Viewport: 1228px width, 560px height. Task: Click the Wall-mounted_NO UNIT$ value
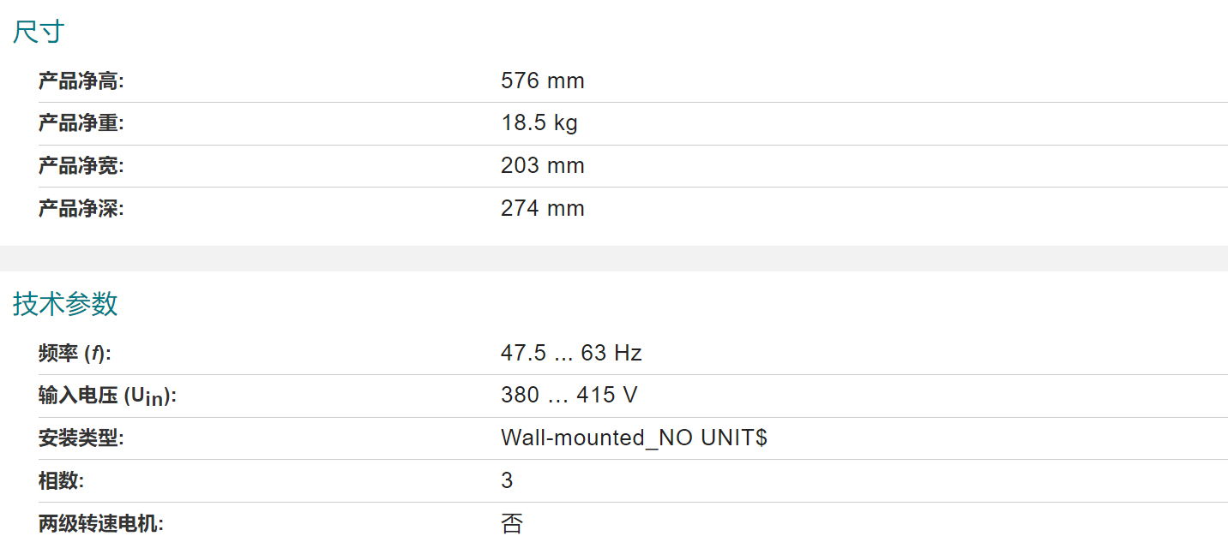pos(634,438)
